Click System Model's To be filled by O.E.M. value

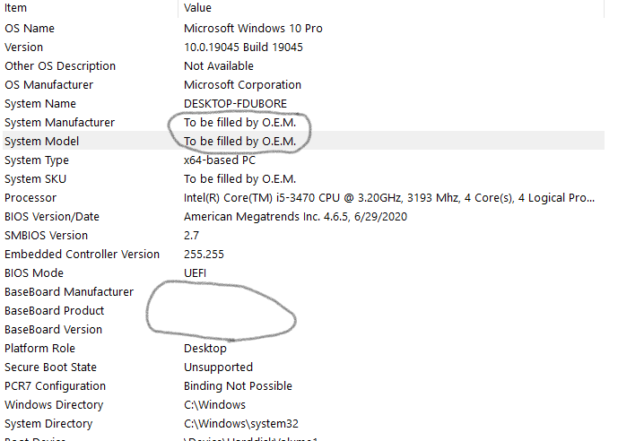click(x=240, y=142)
